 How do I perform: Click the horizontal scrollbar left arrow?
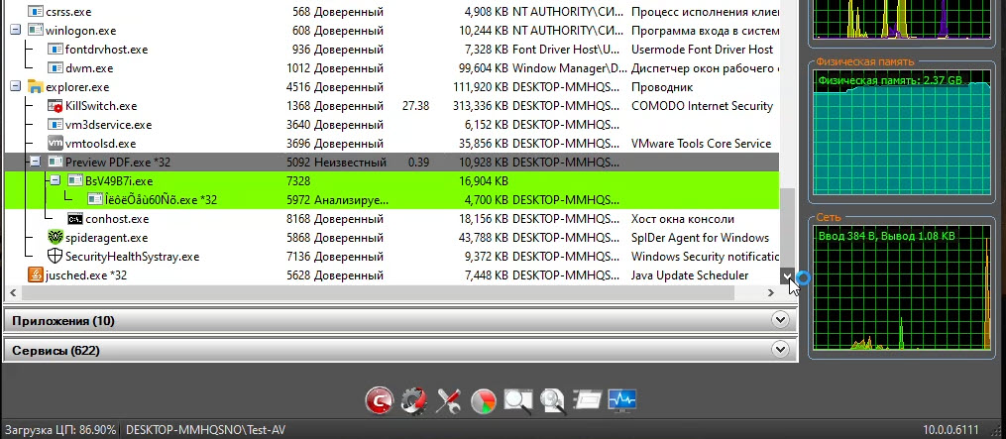pos(12,292)
